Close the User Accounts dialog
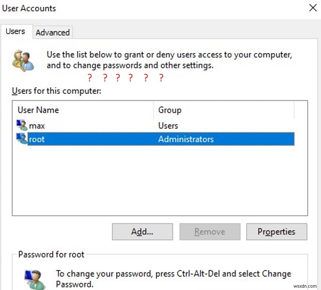 pos(313,8)
